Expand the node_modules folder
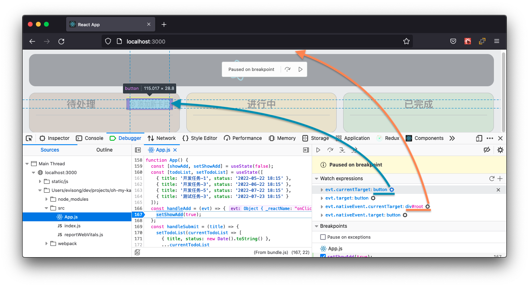Image resolution: width=529 pixels, height=287 pixels. coord(47,199)
